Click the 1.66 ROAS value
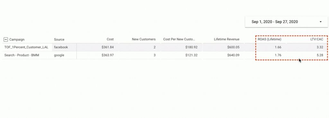Image resolution: width=329 pixels, height=118 pixels. pyautogui.click(x=278, y=47)
